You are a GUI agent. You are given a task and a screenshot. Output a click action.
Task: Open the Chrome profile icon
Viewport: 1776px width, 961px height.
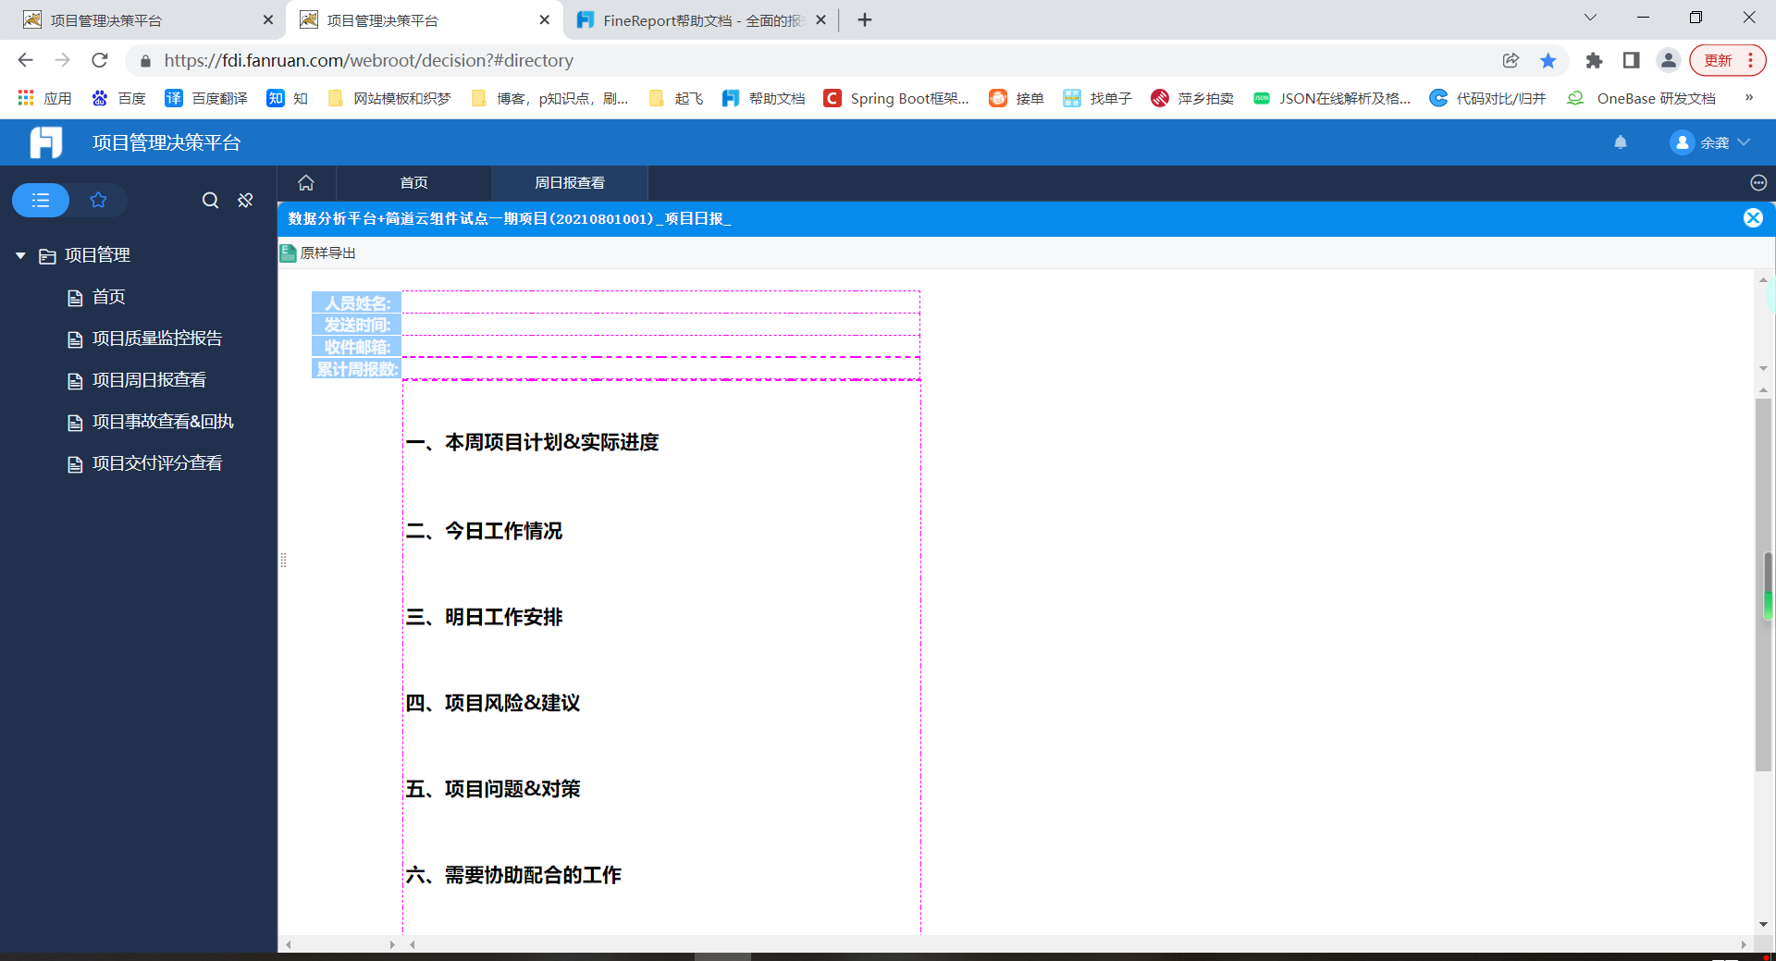[x=1669, y=60]
